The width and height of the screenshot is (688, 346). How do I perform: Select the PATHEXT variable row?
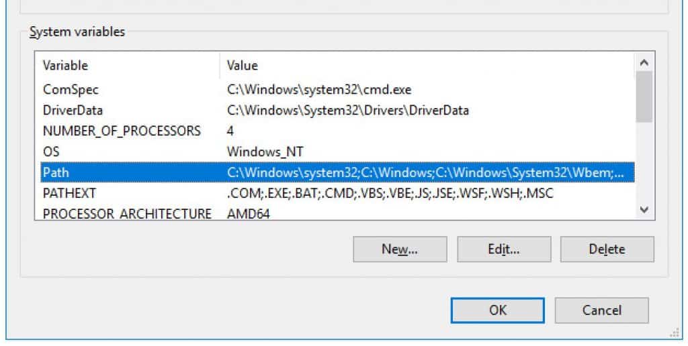tap(337, 193)
